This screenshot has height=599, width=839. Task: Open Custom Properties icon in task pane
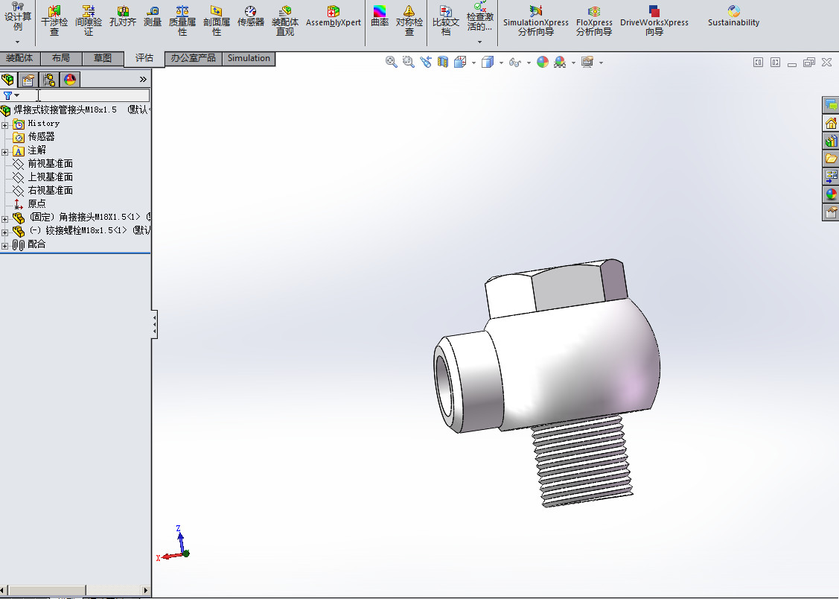tap(831, 212)
